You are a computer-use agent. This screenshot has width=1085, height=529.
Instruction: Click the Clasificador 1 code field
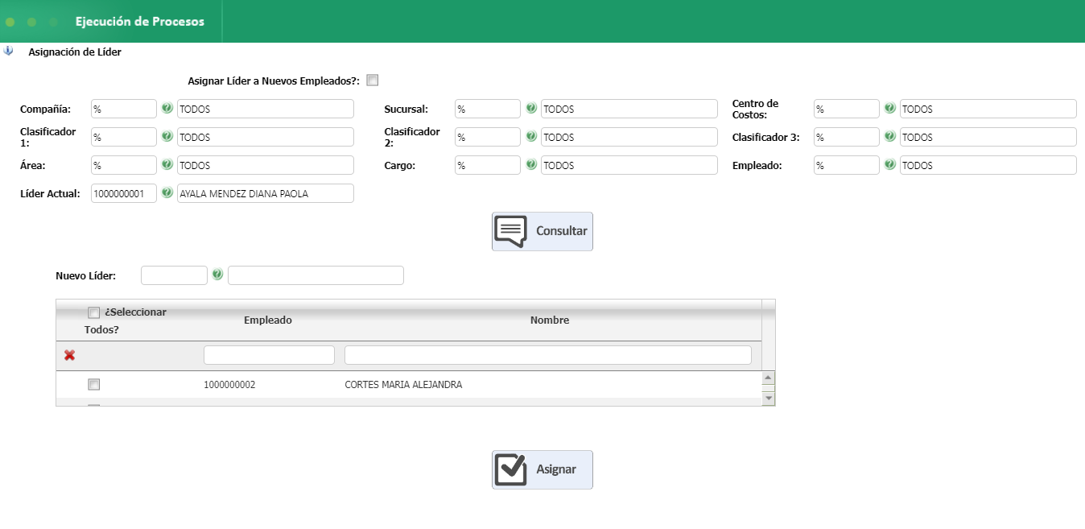(124, 137)
